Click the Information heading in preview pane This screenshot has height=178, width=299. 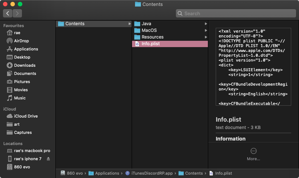231,139
